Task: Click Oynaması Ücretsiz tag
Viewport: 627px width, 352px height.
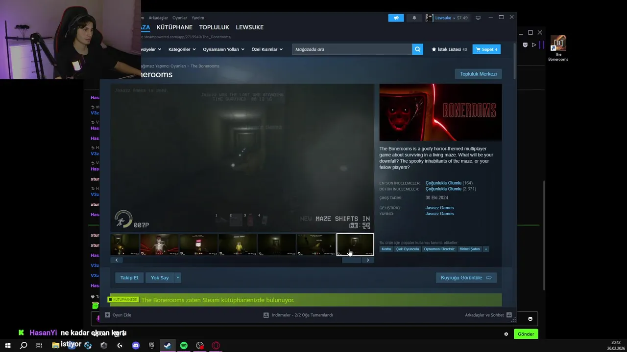Action: pyautogui.click(x=439, y=249)
